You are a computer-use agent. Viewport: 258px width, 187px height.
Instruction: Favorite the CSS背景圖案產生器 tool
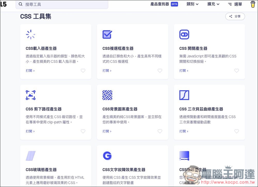point(160,131)
